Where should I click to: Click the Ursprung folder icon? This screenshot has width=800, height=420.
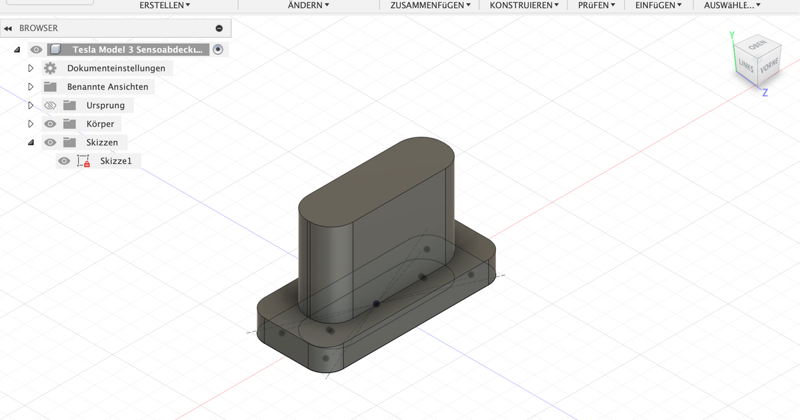[x=69, y=105]
